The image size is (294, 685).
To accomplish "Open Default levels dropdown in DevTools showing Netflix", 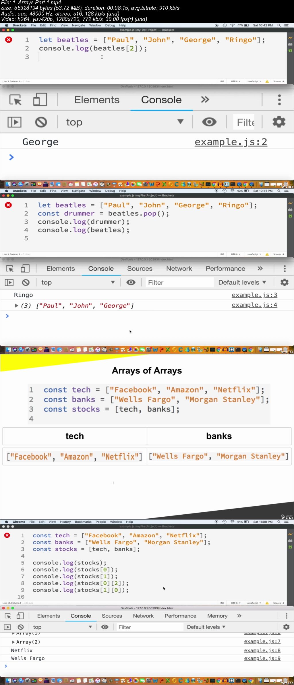I will [x=206, y=627].
